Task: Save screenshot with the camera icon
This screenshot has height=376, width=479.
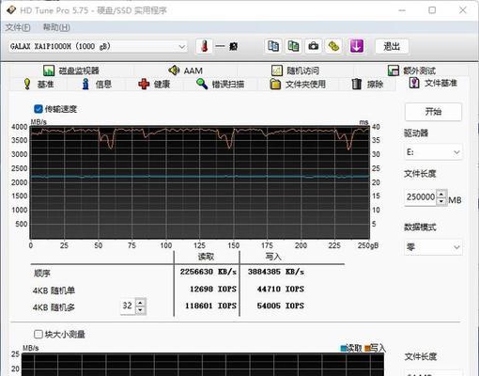Action: pos(314,46)
